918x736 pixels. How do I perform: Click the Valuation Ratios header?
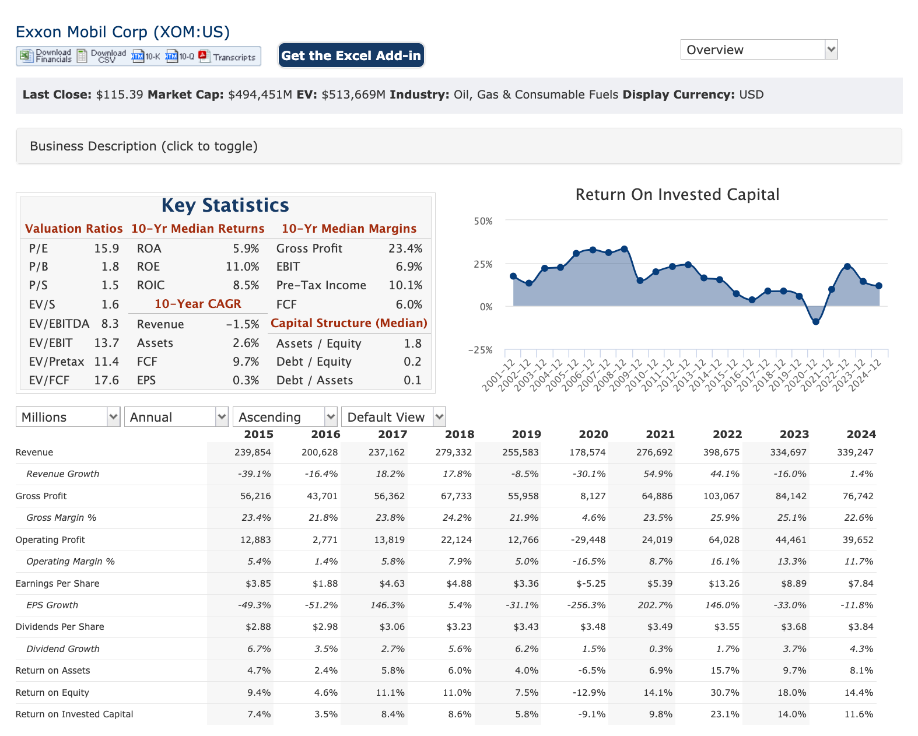tap(74, 229)
